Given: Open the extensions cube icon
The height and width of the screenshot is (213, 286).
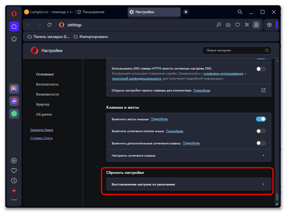Looking at the screenshot, I should coord(269,25).
